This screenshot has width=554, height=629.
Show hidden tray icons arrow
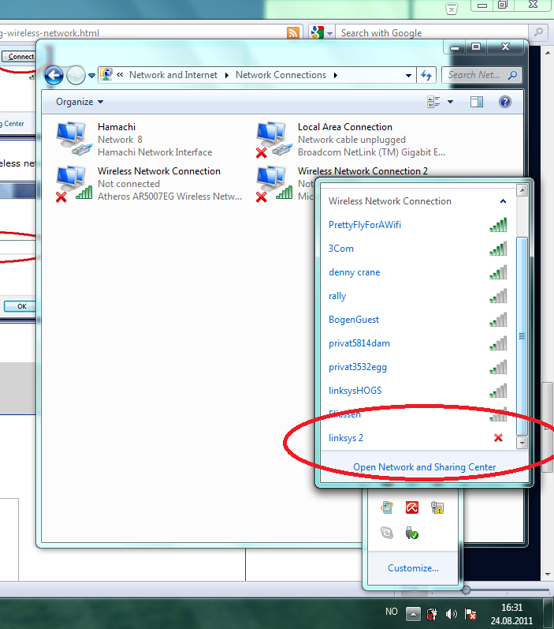(x=413, y=613)
